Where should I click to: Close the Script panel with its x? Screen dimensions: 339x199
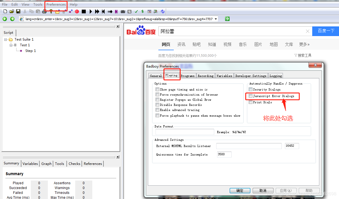(118, 26)
